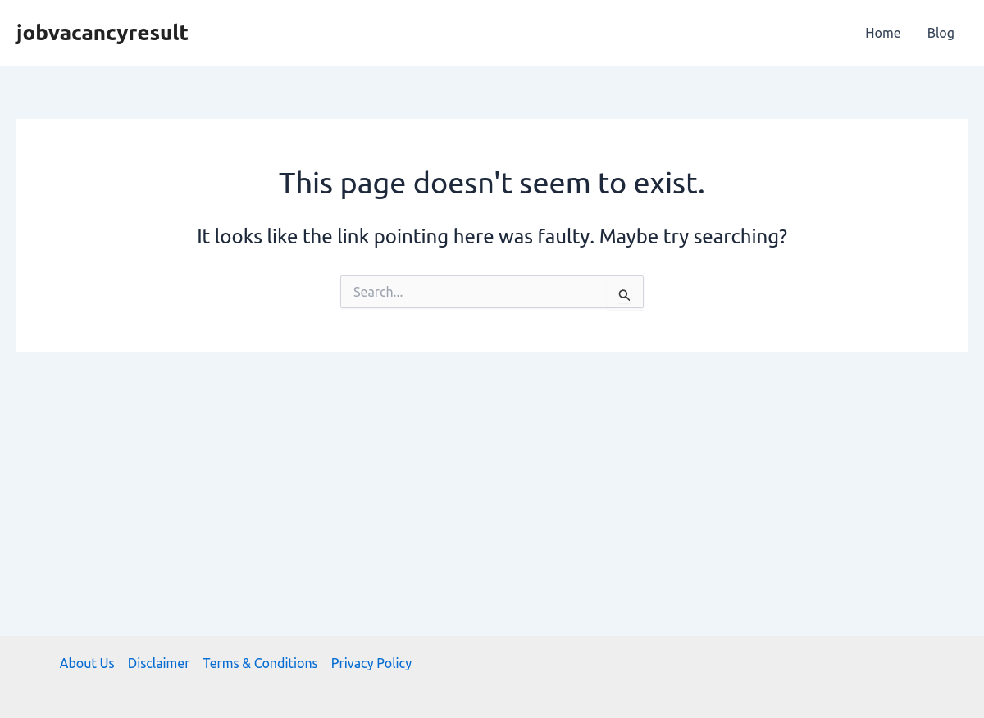This screenshot has width=984, height=718.
Task: Go to the Home menu item
Action: coord(882,33)
